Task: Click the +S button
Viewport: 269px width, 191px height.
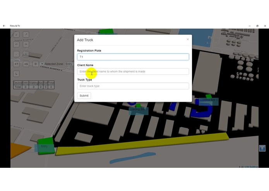Action: click(x=26, y=64)
